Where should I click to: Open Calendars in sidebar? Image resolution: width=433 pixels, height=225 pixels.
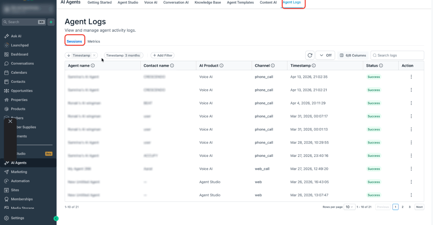[19, 72]
